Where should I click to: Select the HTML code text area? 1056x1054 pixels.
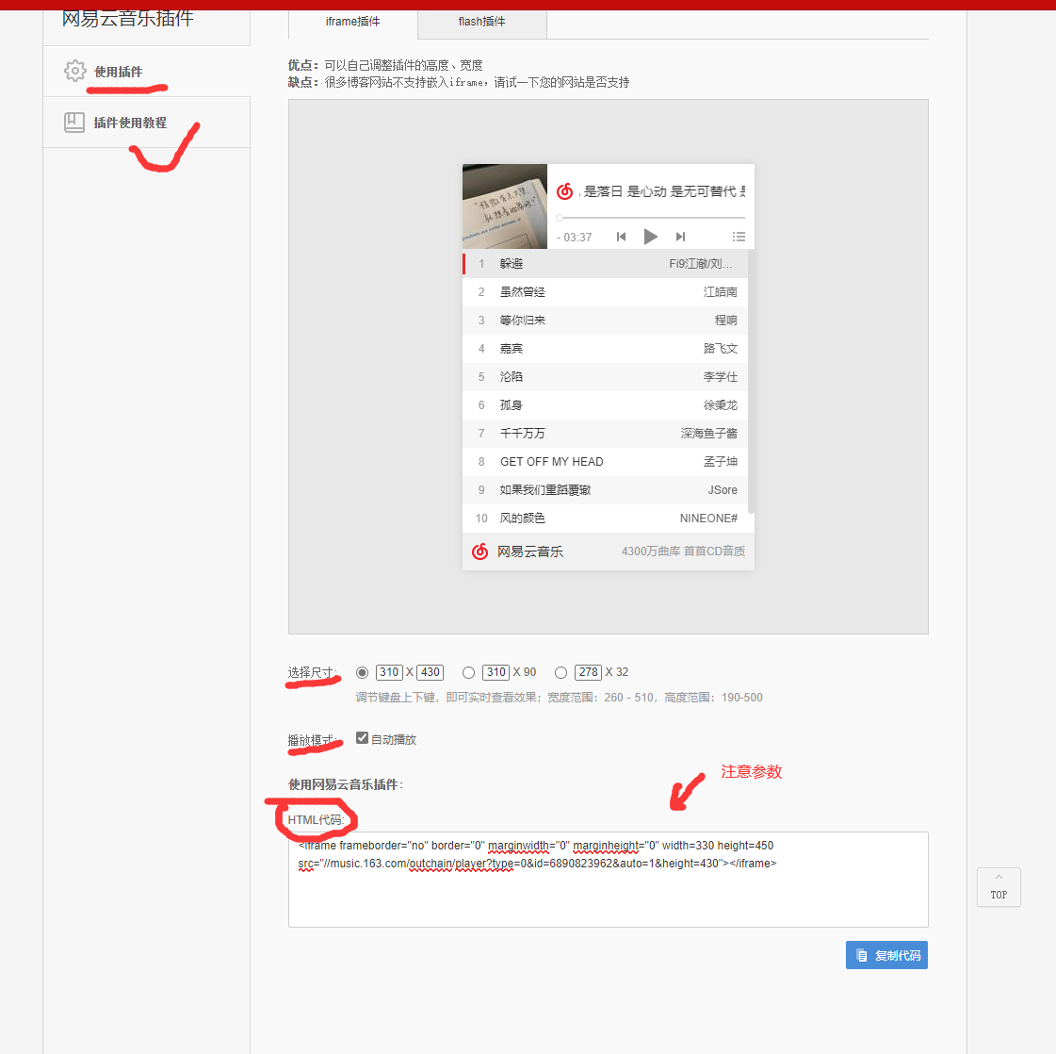click(608, 880)
